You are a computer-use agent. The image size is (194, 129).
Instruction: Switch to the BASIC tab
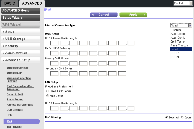[10, 3]
